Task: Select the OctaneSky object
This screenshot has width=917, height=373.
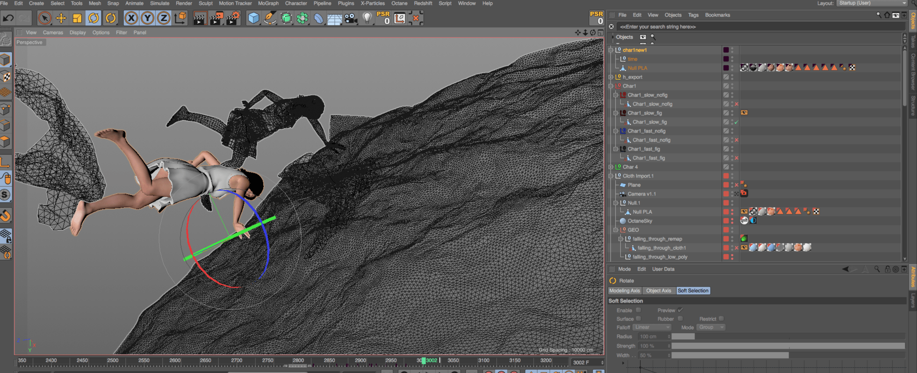Action: point(639,221)
